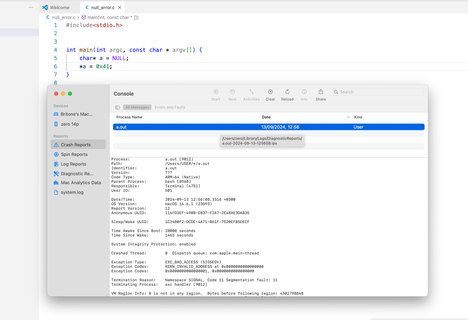Open the ellipsis menu in VS Code sidebar
Image resolution: width=468 pixels, height=320 pixels.
click(31, 7)
